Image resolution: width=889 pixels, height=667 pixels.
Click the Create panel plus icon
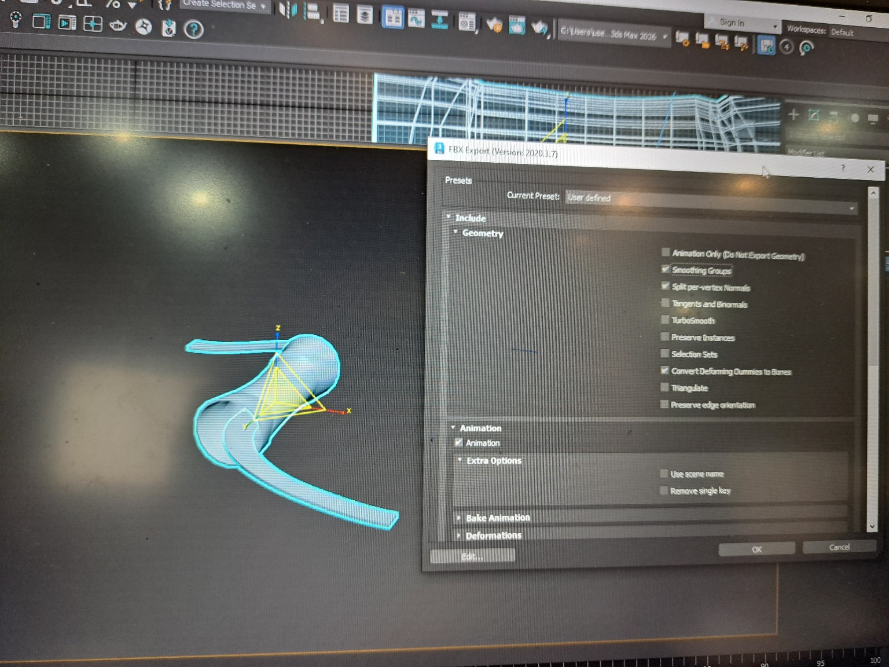[794, 115]
